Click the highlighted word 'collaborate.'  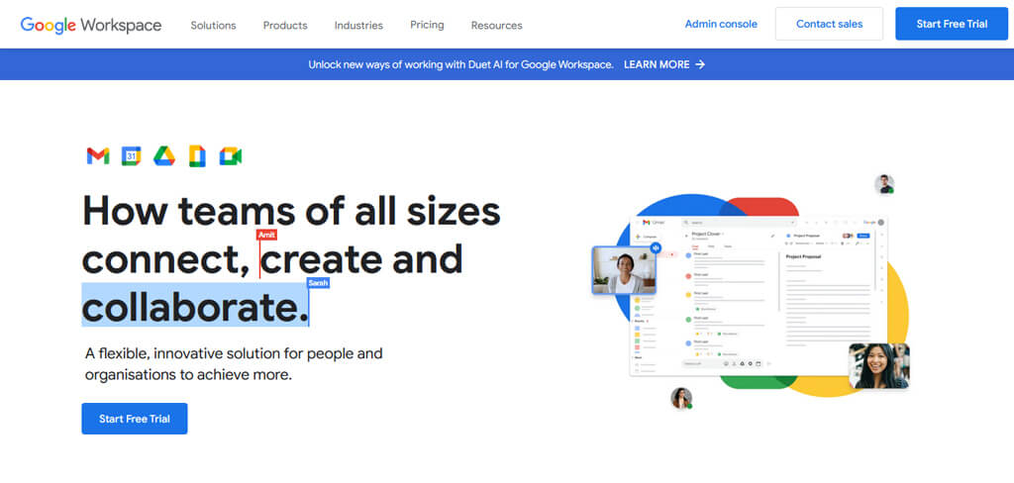tap(195, 307)
